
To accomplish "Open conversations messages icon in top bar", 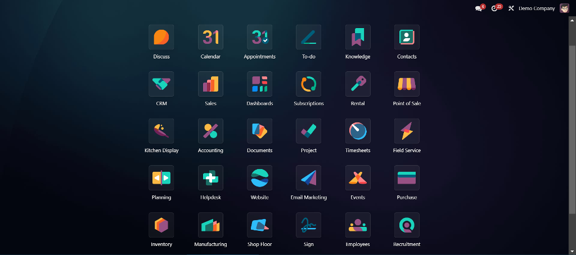I will (479, 8).
